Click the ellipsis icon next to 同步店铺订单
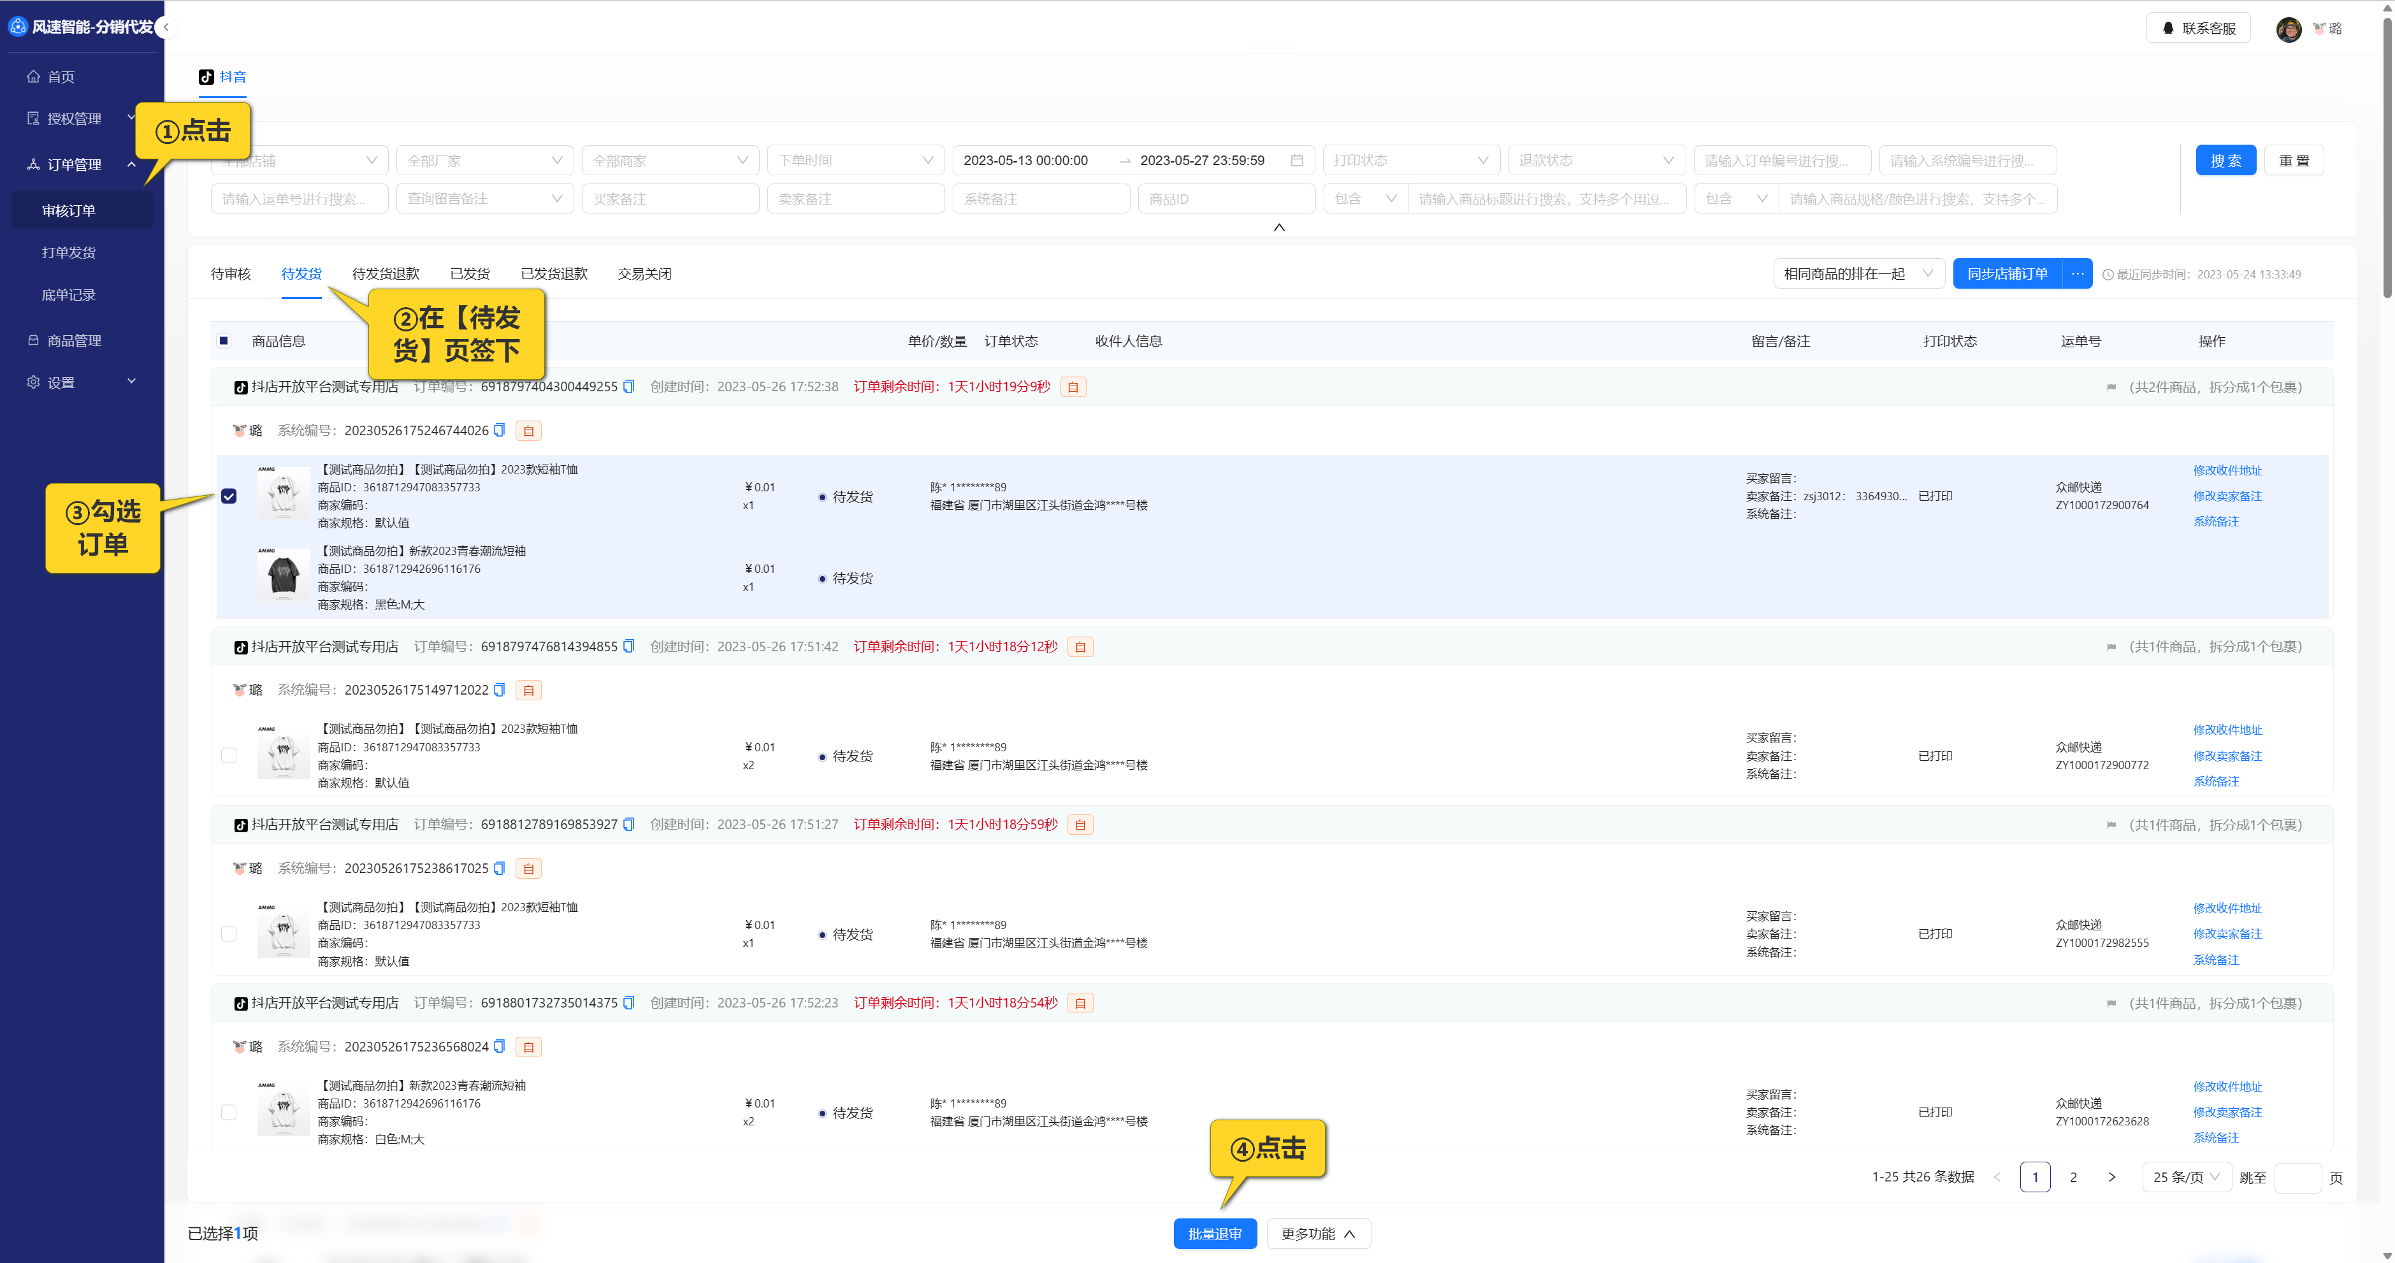Image resolution: width=2395 pixels, height=1263 pixels. [x=2077, y=273]
